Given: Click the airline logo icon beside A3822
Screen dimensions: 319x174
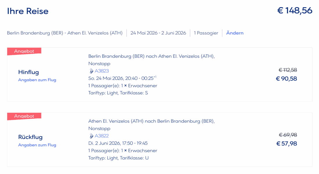Looking at the screenshot, I should tap(91, 136).
